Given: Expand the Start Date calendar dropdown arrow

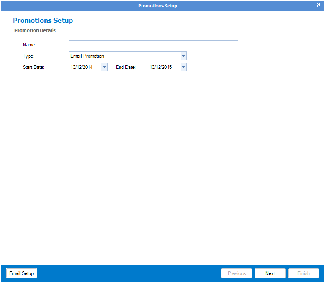Looking at the screenshot, I should [x=104, y=67].
